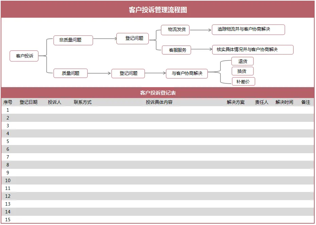
Task: Select row number 3 cell
Action: tap(8, 126)
